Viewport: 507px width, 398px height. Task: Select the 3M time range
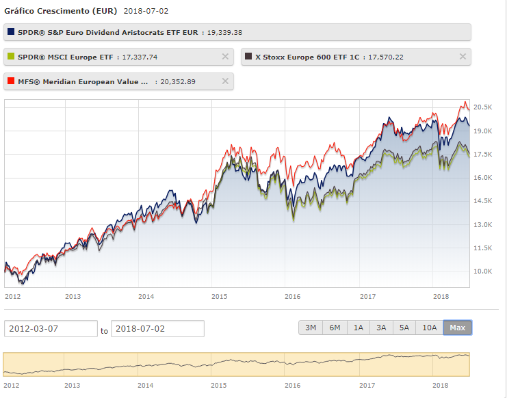point(311,328)
